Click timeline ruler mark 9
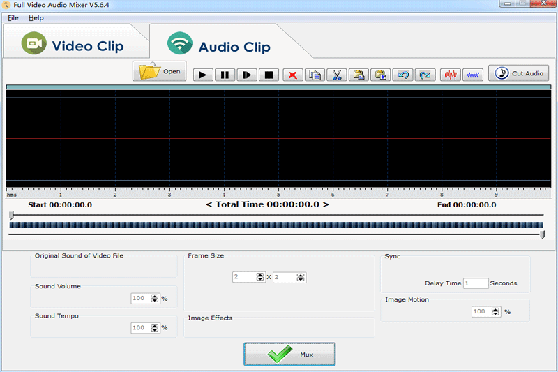The height and width of the screenshot is (372, 558). 496,194
